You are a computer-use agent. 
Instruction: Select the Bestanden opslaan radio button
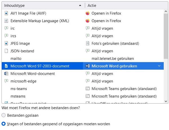click(x=4, y=115)
